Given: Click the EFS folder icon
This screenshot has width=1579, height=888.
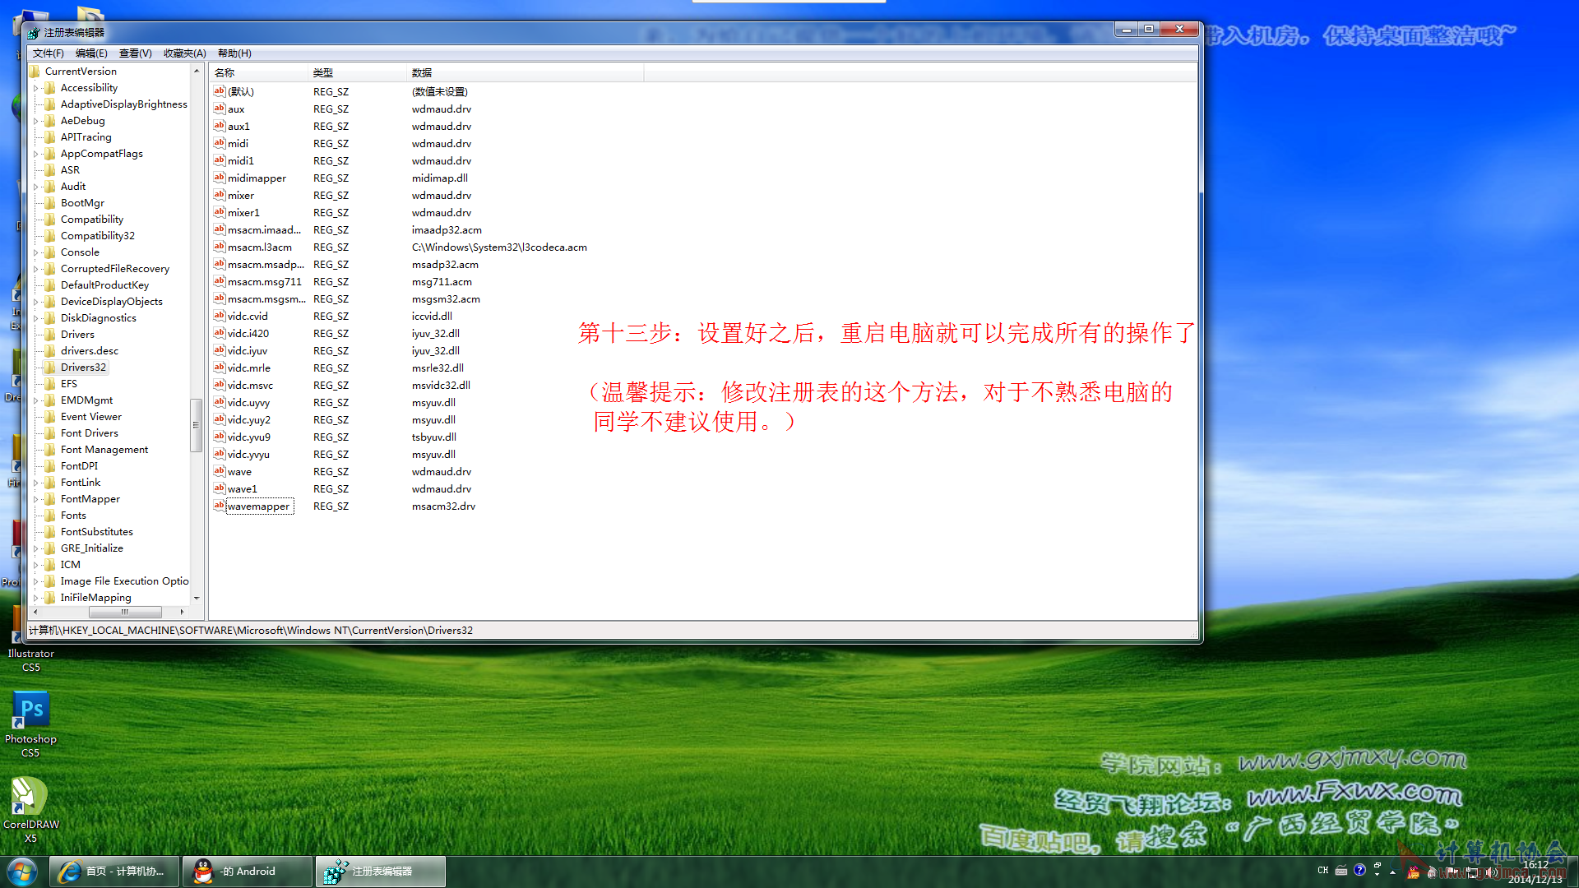Looking at the screenshot, I should click(x=50, y=384).
